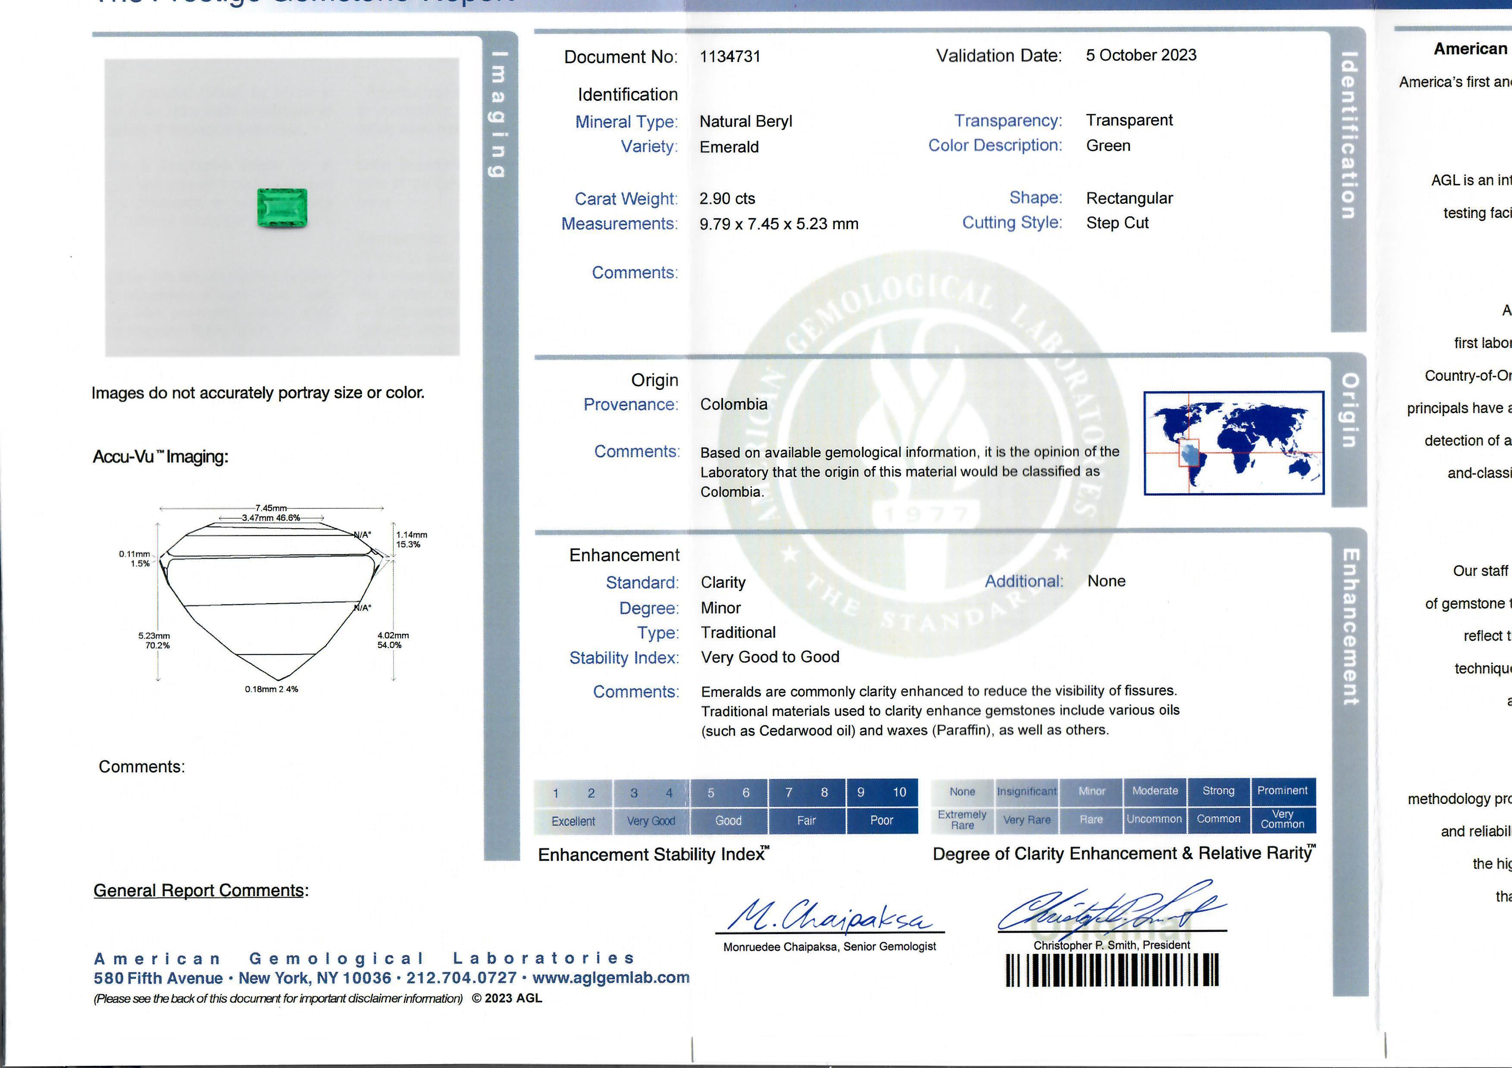Screen dimensions: 1512x1068
Task: Click phone number 212.704.0727
Action: tap(461, 978)
